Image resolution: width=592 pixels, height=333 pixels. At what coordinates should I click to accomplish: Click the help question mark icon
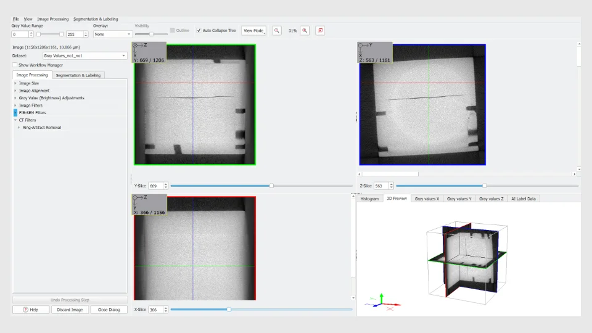click(25, 310)
